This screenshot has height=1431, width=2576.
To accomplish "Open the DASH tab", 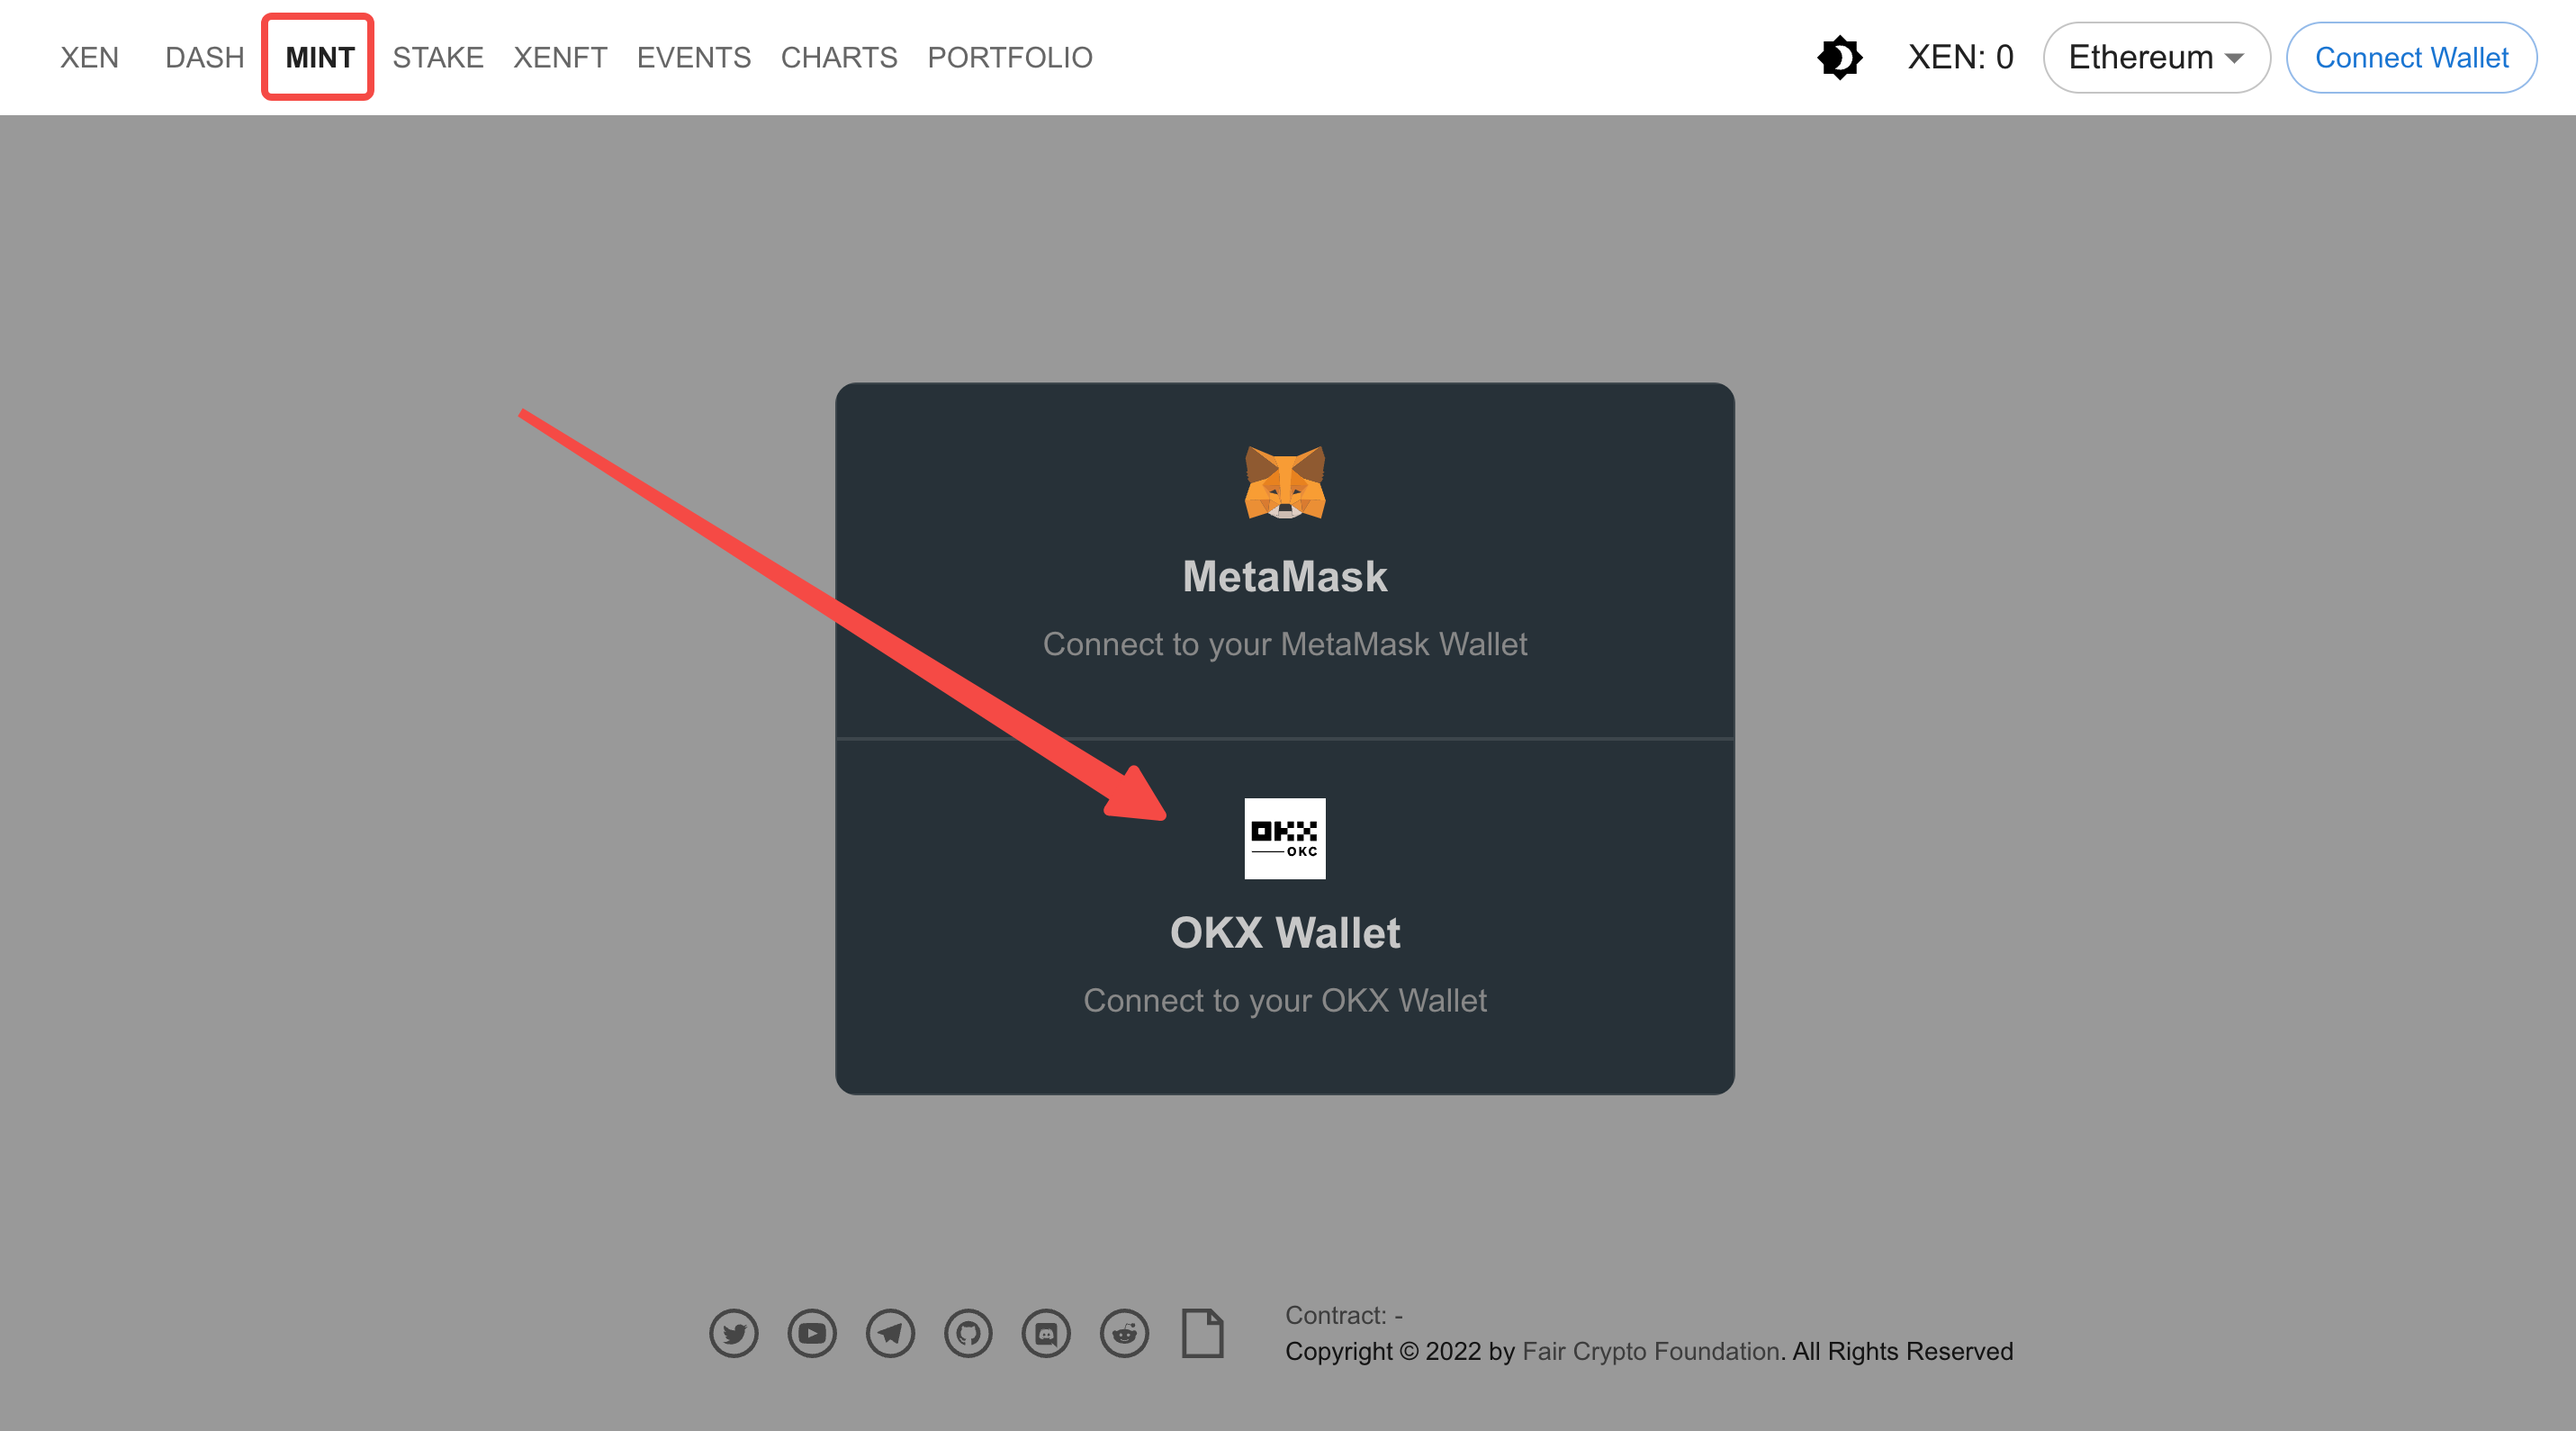I will (x=205, y=57).
